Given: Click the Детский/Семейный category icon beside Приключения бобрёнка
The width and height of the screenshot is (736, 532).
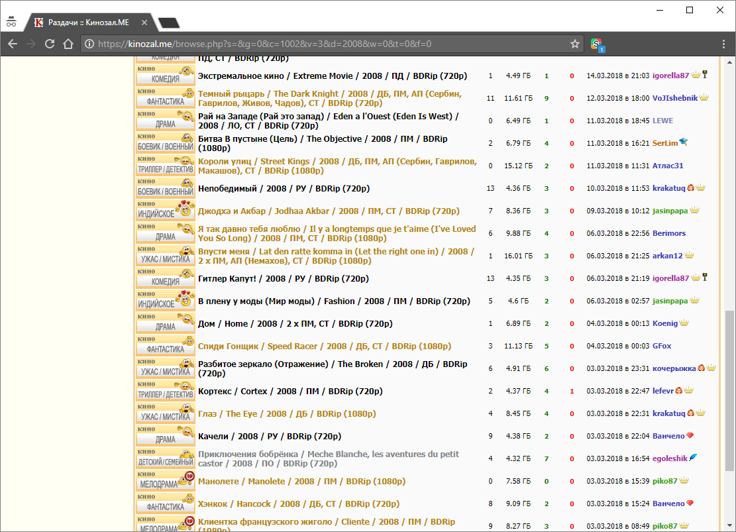Looking at the screenshot, I should [166, 458].
